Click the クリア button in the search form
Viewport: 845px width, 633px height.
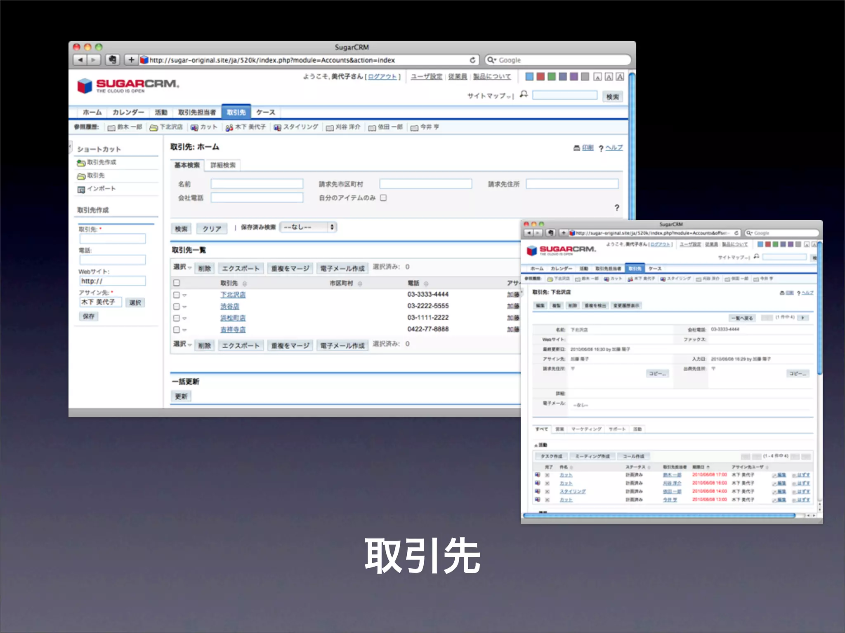coord(212,229)
